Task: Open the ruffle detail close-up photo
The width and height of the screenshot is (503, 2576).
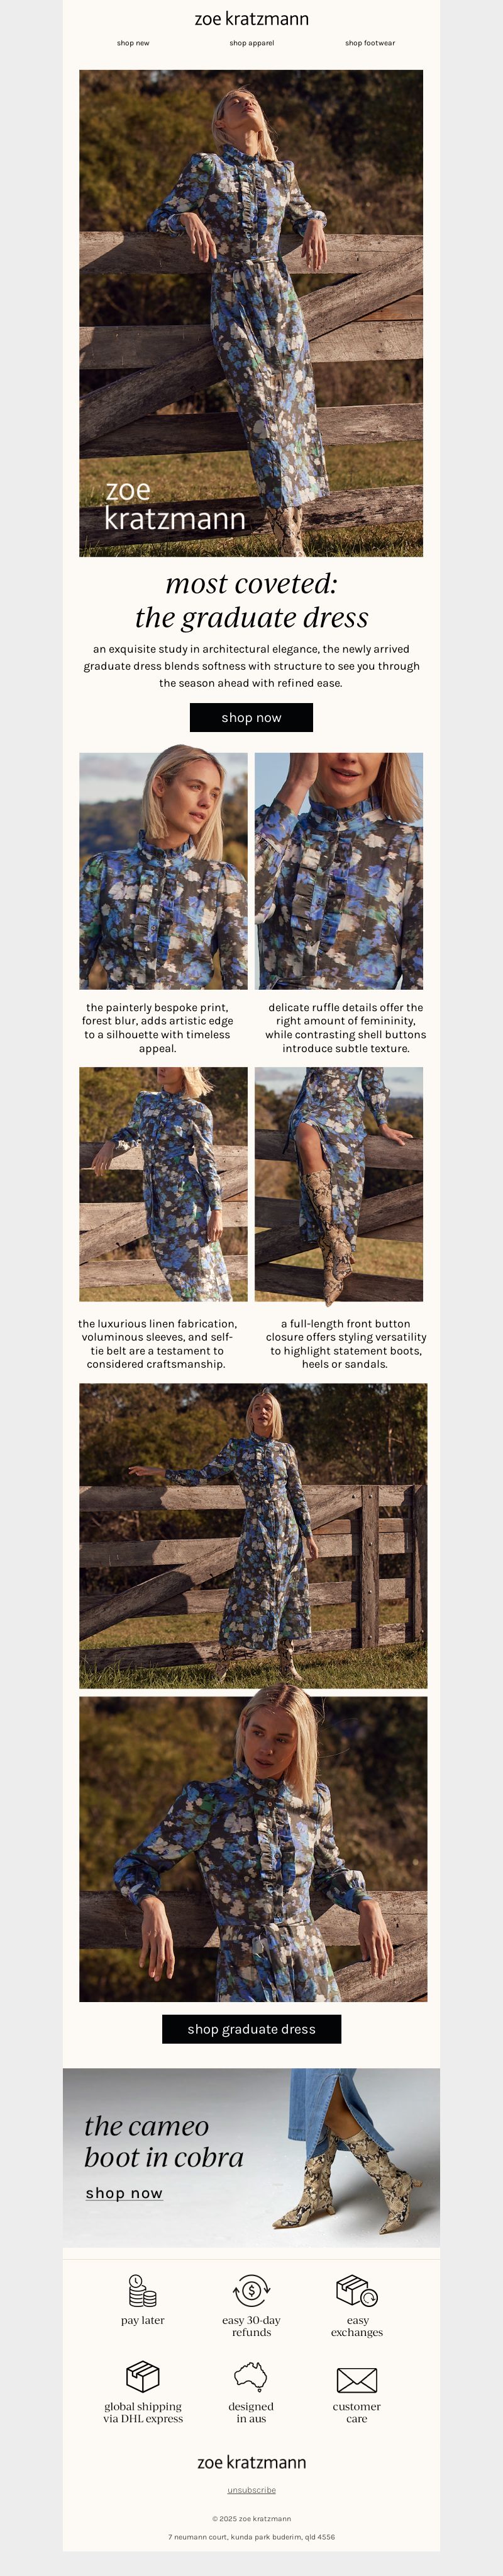Action: click(x=340, y=871)
